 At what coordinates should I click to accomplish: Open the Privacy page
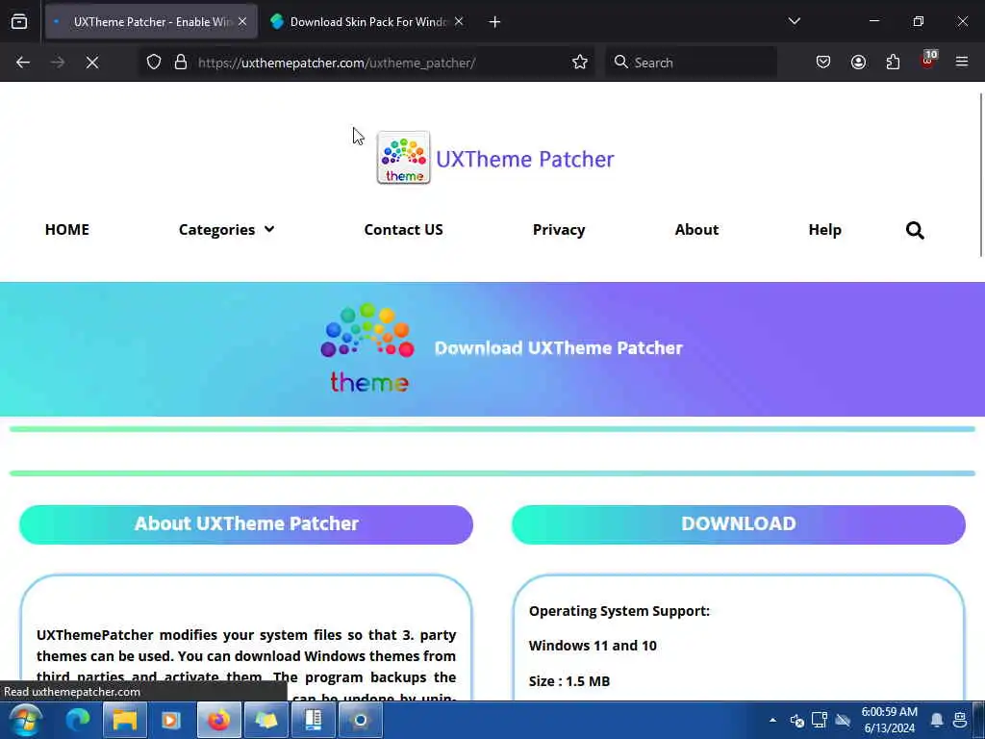[559, 230]
